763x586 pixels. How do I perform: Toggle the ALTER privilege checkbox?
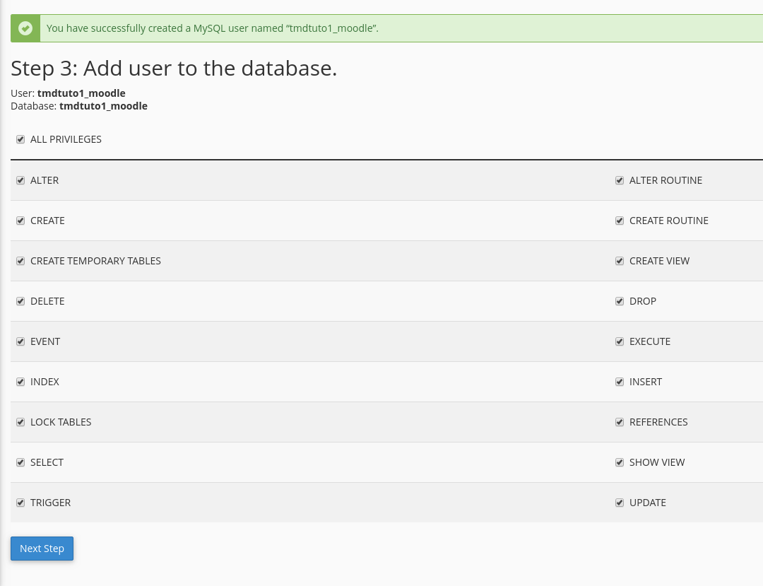[x=20, y=180]
